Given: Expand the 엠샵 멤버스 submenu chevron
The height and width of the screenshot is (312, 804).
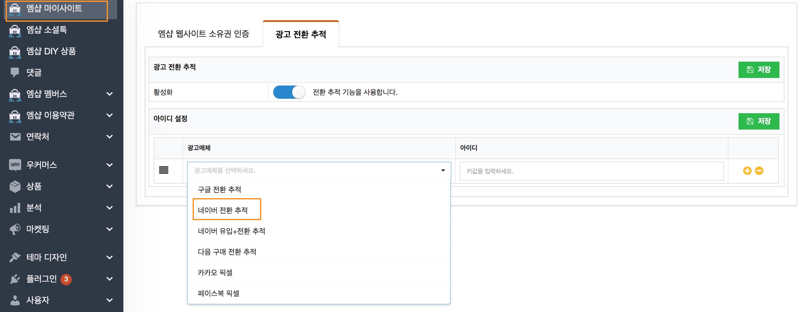Looking at the screenshot, I should click(110, 94).
